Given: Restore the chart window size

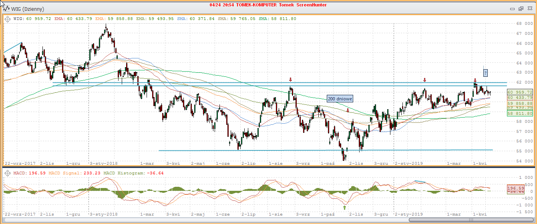Looking at the screenshot, I should (x=521, y=8).
